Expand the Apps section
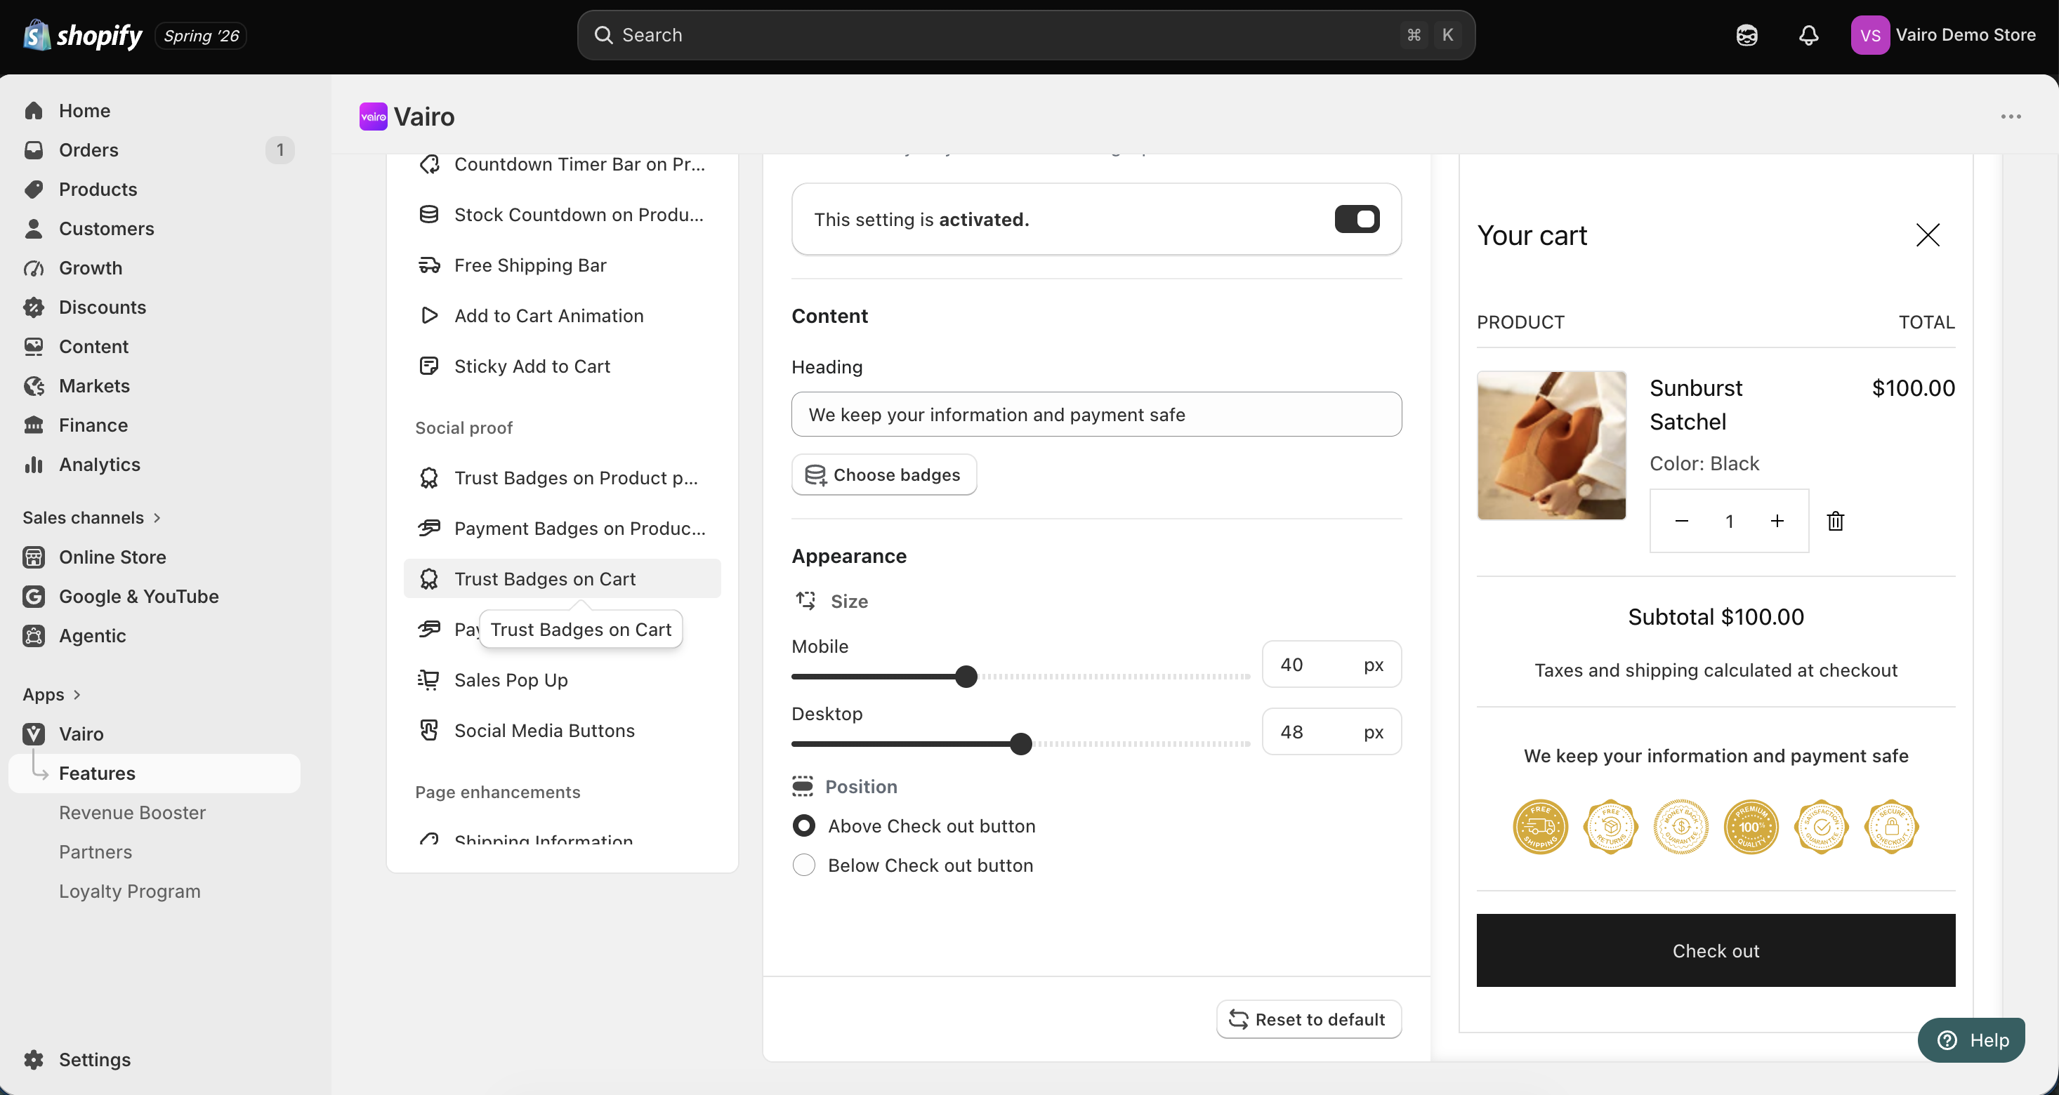The height and width of the screenshot is (1095, 2059). (52, 694)
